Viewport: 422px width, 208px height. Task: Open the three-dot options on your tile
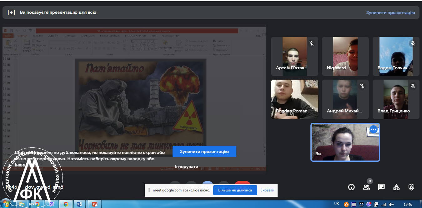click(x=374, y=129)
